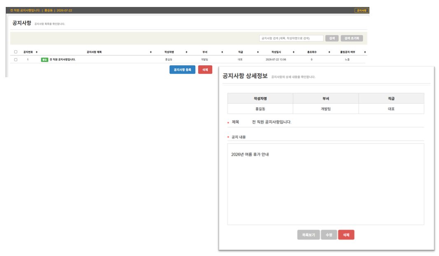The image size is (439, 256).
Task: Click the yellow 공지사항 badge in top bar
Action: click(x=362, y=10)
